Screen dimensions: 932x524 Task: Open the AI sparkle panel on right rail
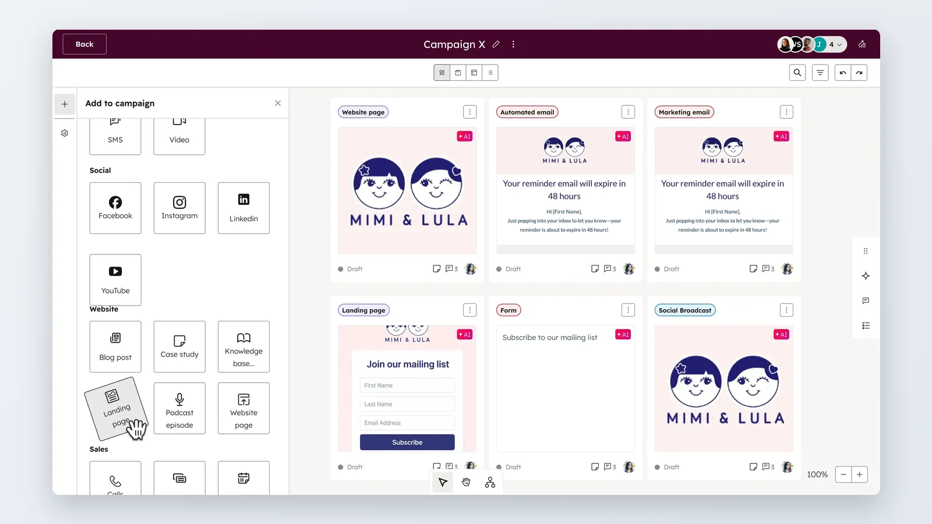point(866,276)
